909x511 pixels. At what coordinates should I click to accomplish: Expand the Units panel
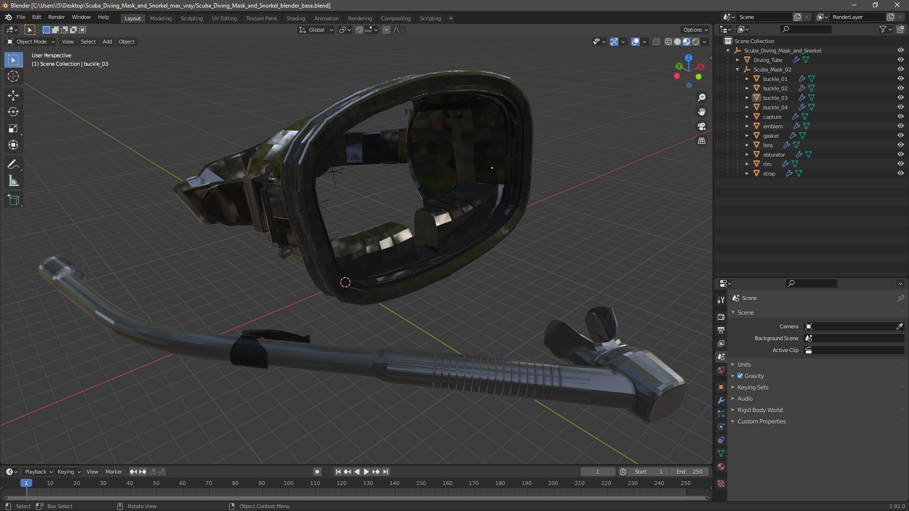pyautogui.click(x=744, y=364)
